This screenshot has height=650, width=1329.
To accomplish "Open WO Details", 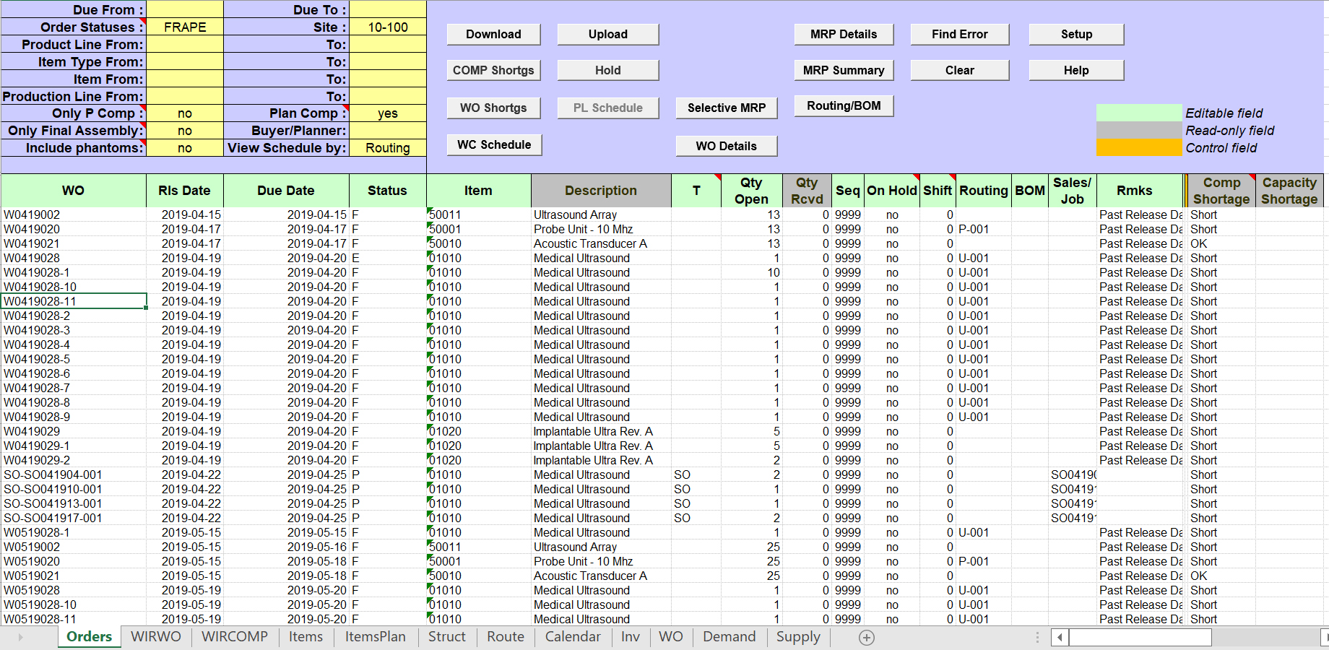I will pyautogui.click(x=726, y=146).
